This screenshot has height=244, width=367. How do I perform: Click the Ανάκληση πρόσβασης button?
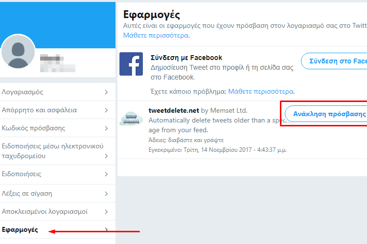pos(326,114)
